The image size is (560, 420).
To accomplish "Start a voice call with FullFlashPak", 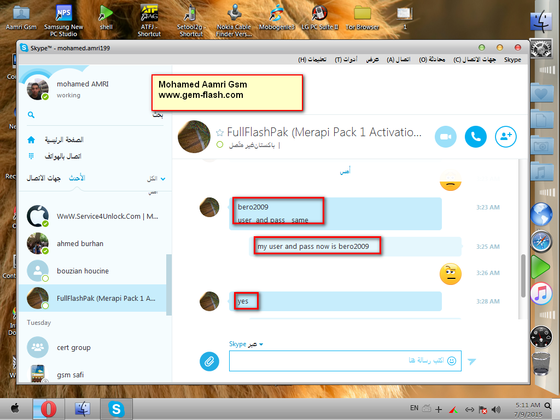I will tap(475, 137).
